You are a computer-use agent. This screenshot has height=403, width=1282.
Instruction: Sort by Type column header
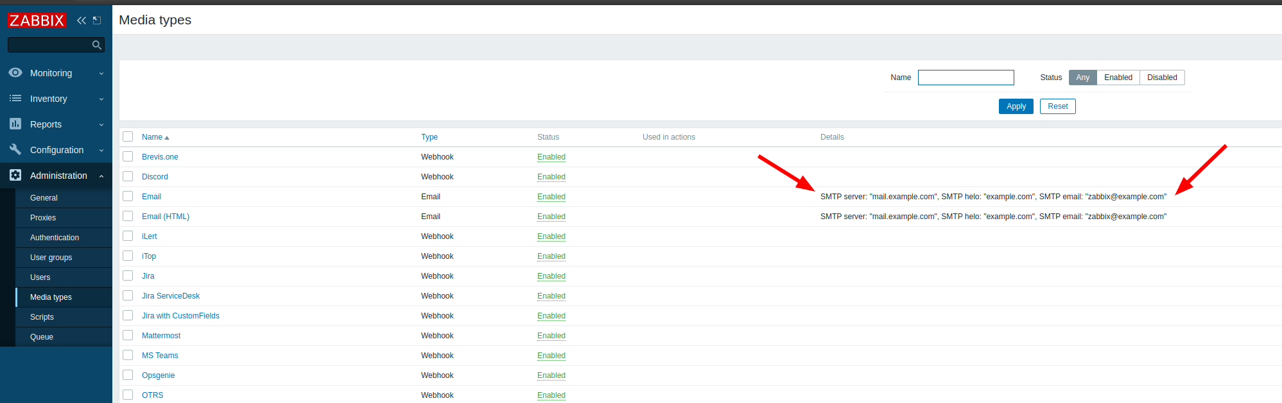pyautogui.click(x=429, y=137)
